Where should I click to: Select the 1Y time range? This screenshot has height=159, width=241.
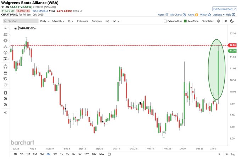62,154
